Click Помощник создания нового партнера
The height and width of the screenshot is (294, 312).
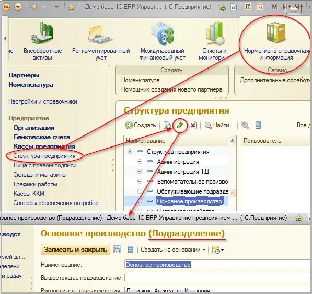(x=172, y=89)
